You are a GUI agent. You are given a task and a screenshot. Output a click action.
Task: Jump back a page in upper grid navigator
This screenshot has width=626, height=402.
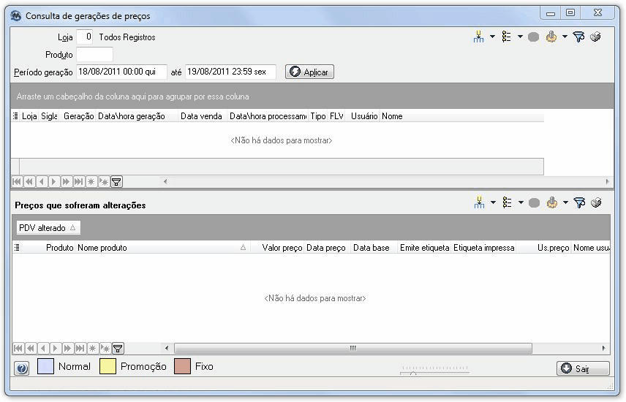(x=29, y=182)
